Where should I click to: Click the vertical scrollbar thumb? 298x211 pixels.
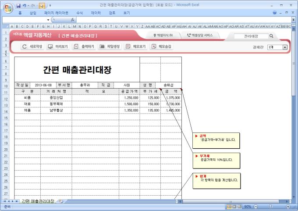(x=294, y=63)
